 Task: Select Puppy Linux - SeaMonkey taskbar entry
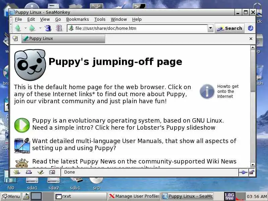point(187,196)
